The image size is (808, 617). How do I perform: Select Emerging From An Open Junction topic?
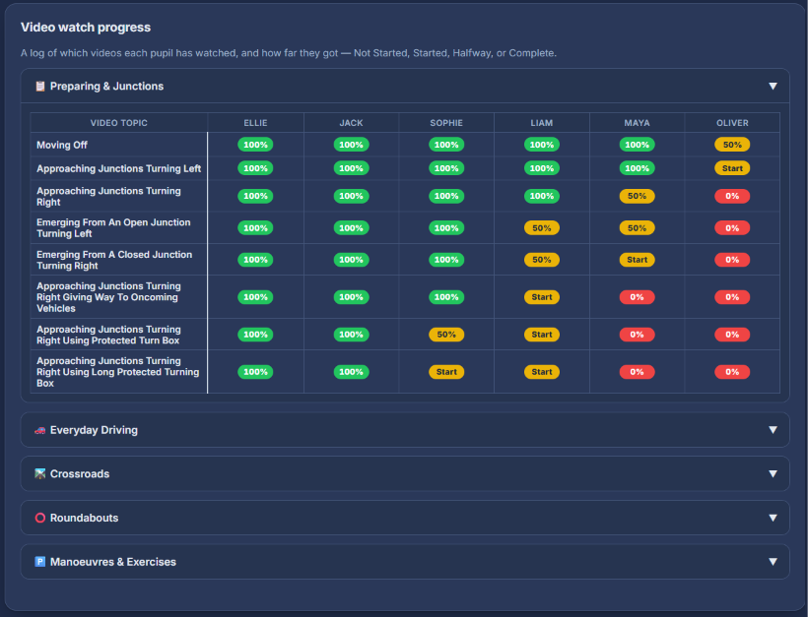(113, 228)
